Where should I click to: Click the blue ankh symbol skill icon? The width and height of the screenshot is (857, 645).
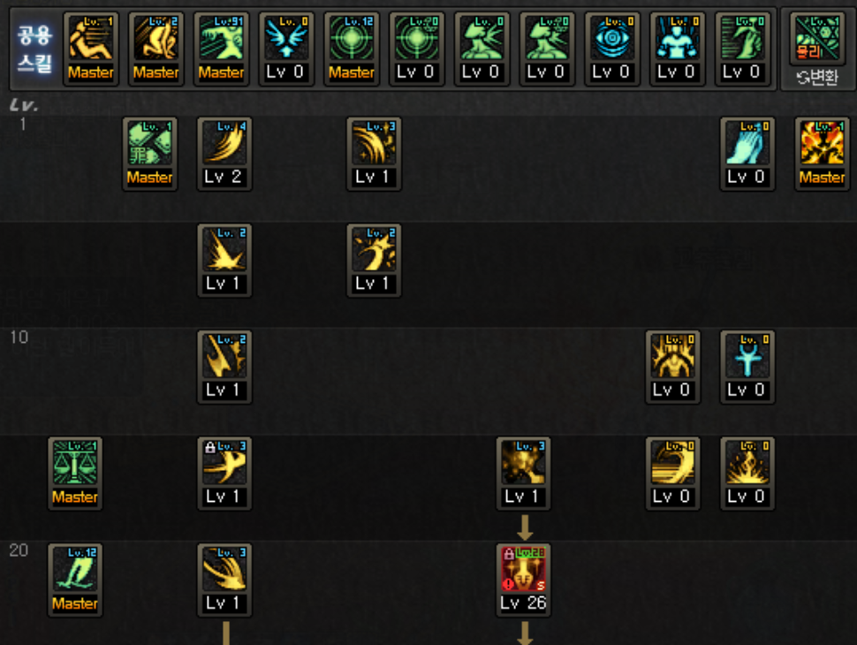pyautogui.click(x=747, y=367)
